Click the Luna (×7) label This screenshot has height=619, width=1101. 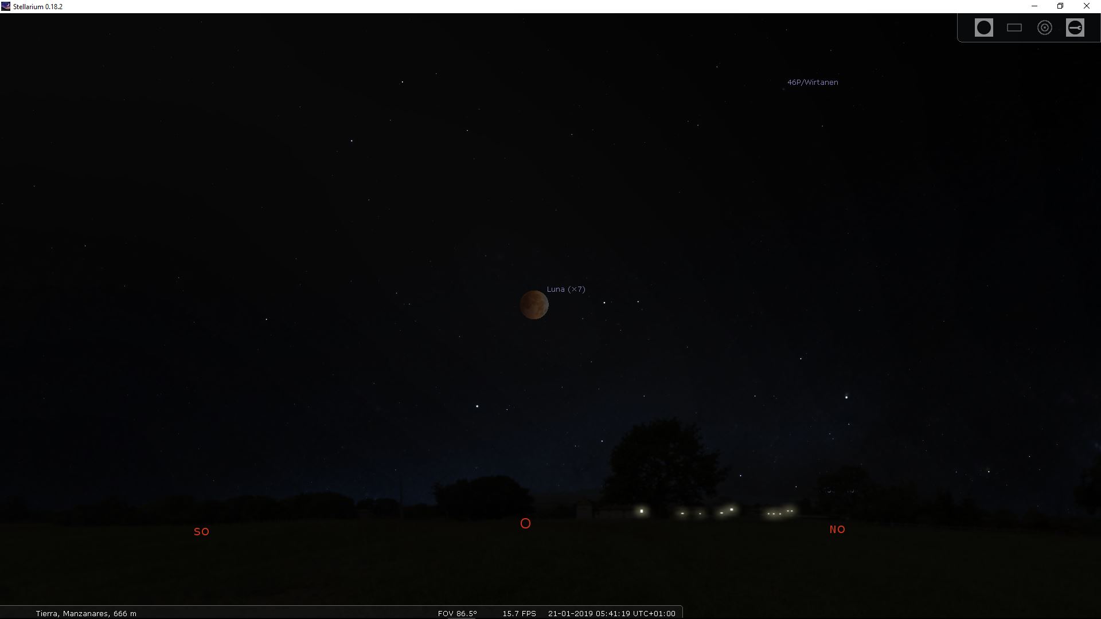pyautogui.click(x=566, y=289)
